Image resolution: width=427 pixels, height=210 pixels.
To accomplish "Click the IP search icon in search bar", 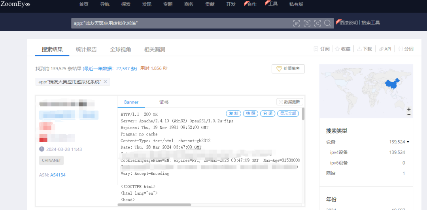I will [x=297, y=23].
